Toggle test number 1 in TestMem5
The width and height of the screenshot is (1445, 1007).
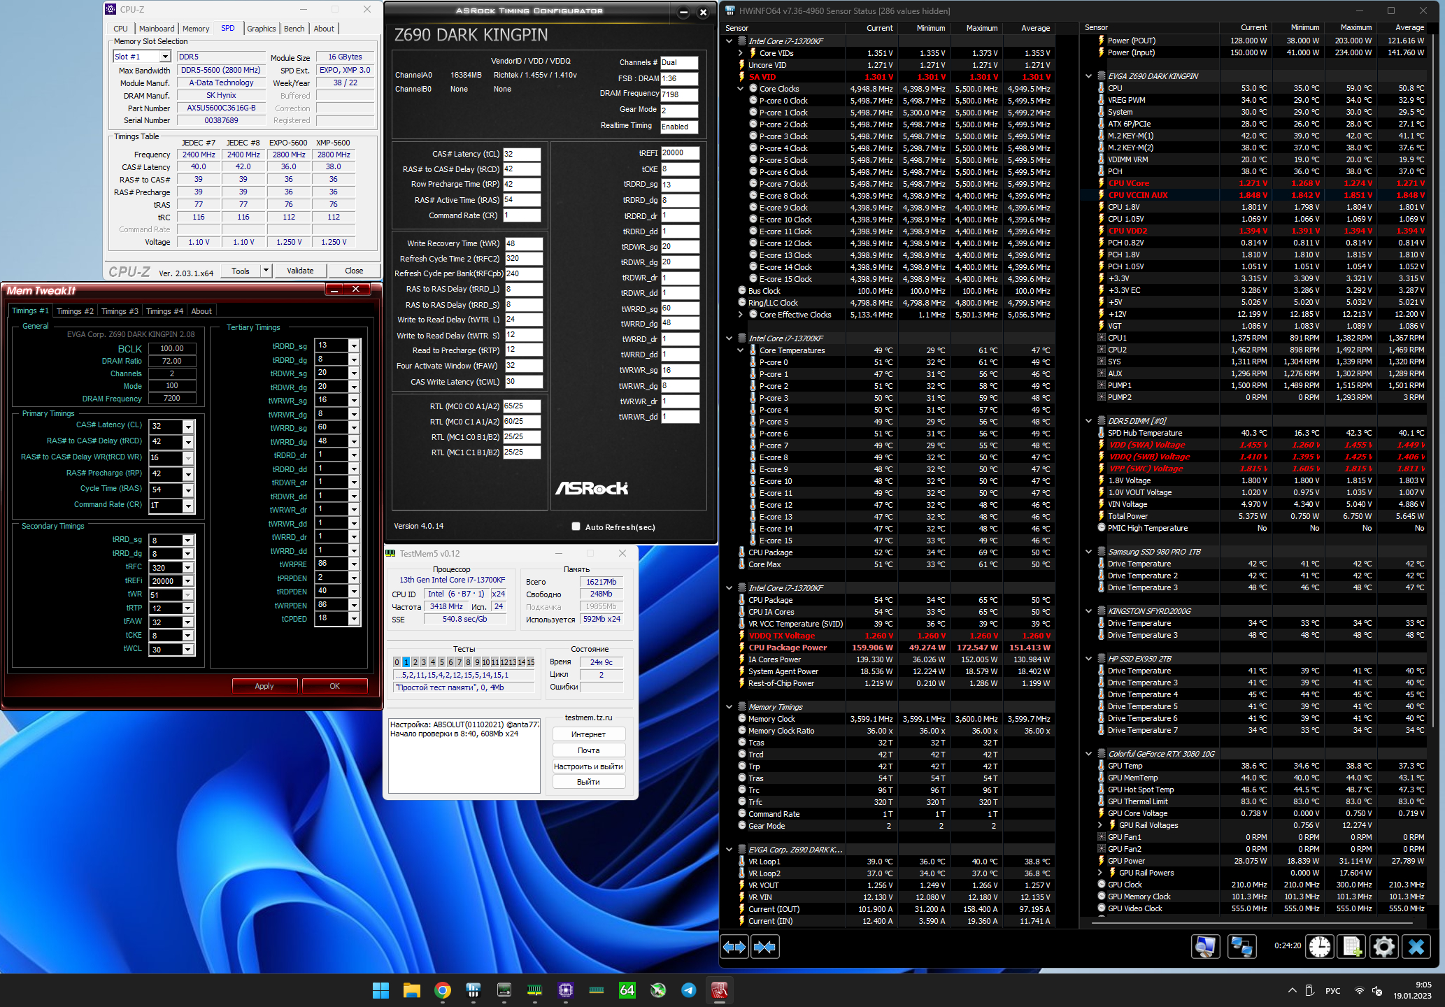click(x=406, y=662)
